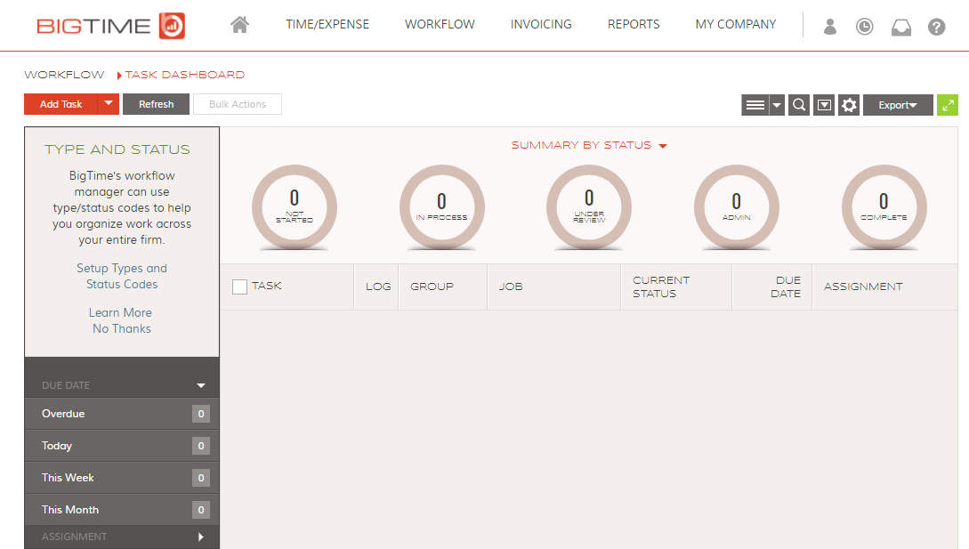This screenshot has height=549, width=969.
Task: Click the Learn More link
Action: (x=120, y=313)
